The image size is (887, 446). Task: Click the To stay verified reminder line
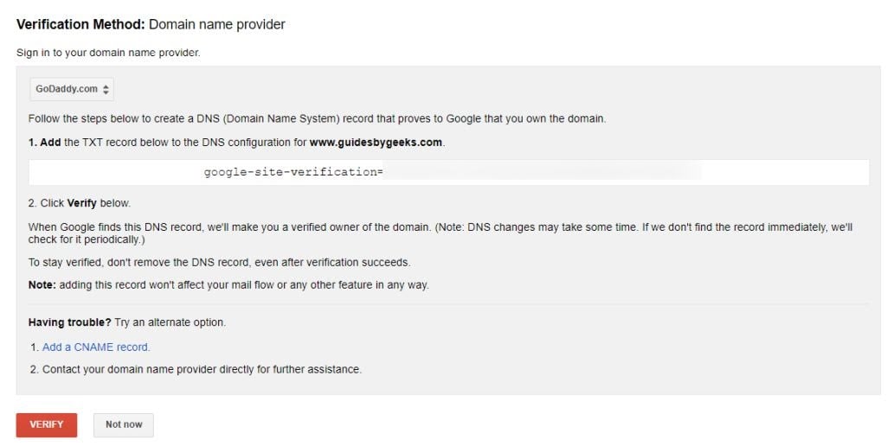point(219,262)
